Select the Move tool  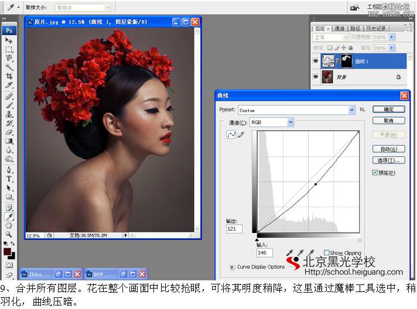point(9,40)
